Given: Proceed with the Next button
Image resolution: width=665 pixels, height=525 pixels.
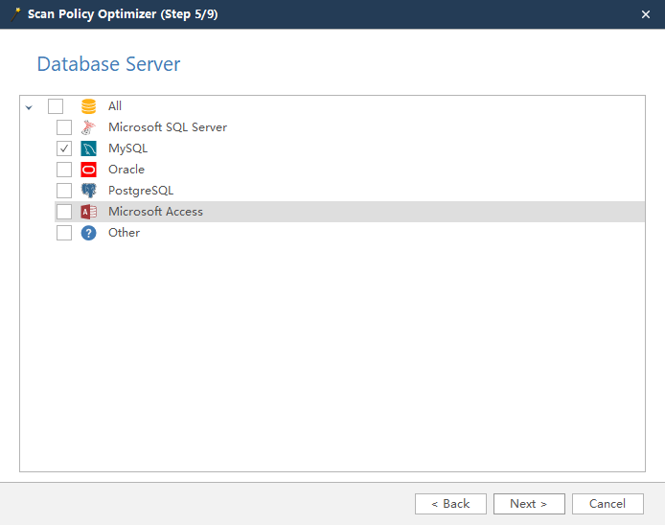Looking at the screenshot, I should pyautogui.click(x=529, y=504).
